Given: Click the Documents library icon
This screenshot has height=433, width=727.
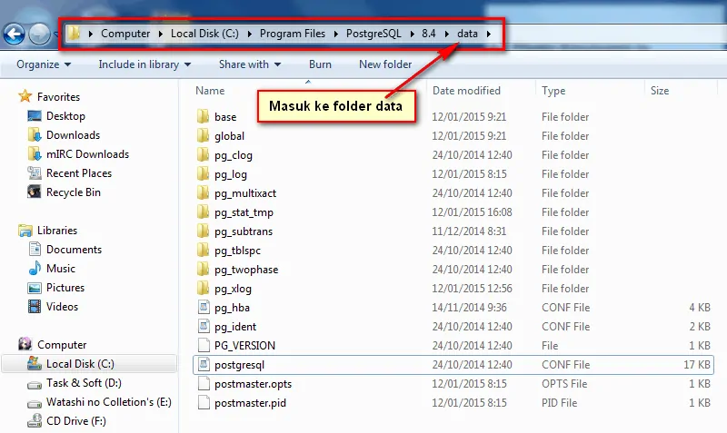Looking at the screenshot, I should [35, 249].
